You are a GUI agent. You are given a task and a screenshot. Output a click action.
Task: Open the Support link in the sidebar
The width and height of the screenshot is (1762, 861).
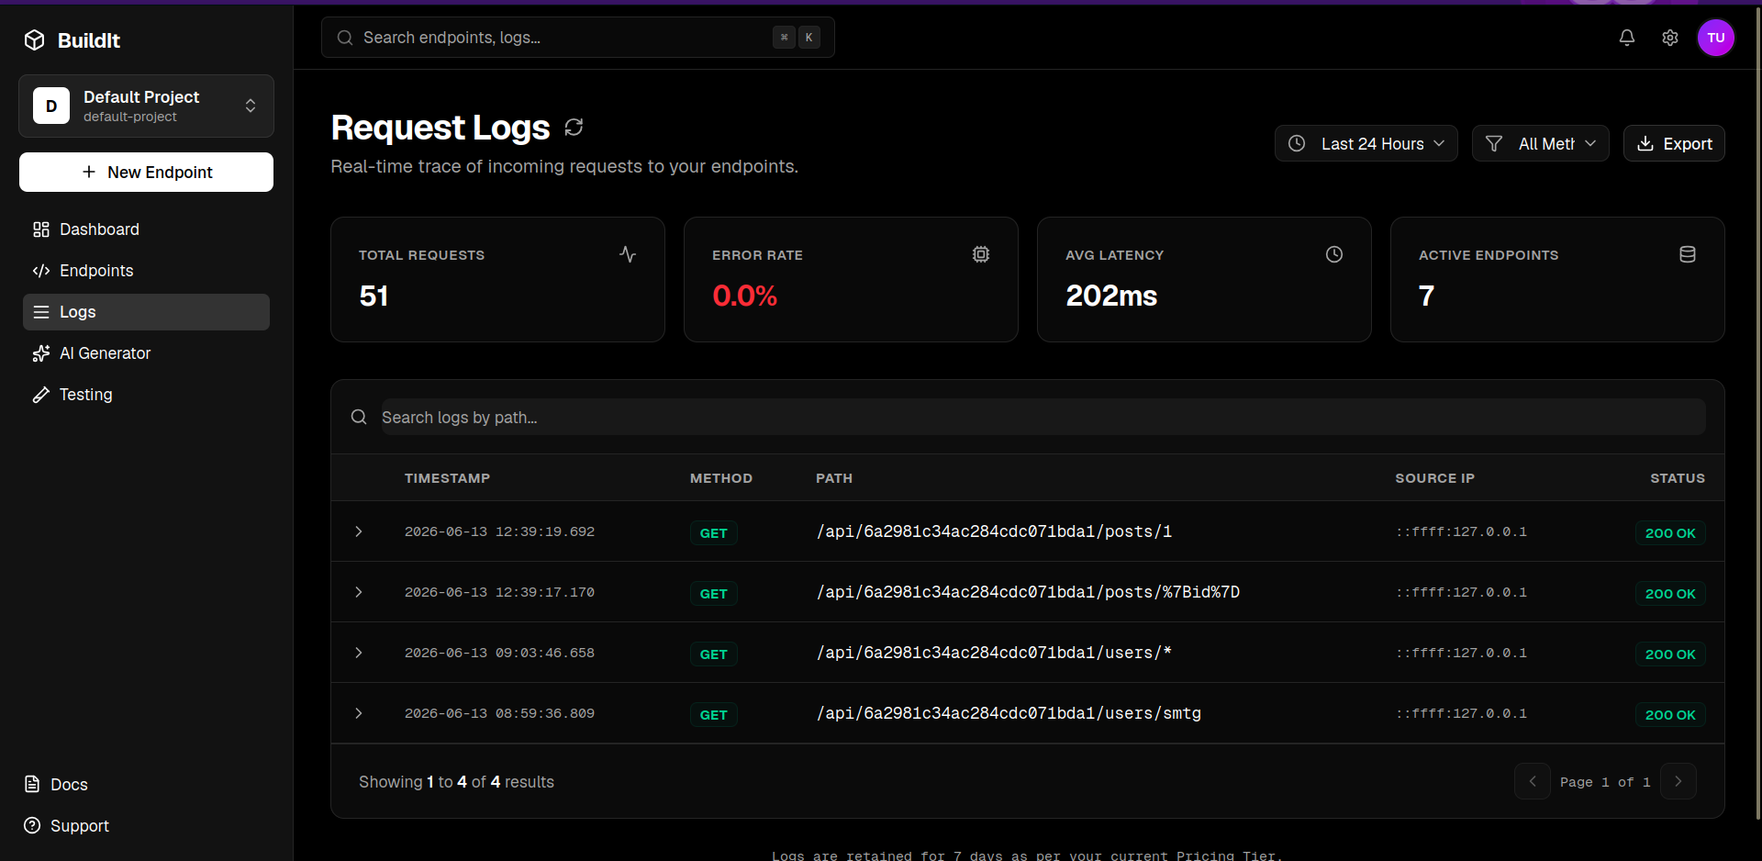coord(66,825)
